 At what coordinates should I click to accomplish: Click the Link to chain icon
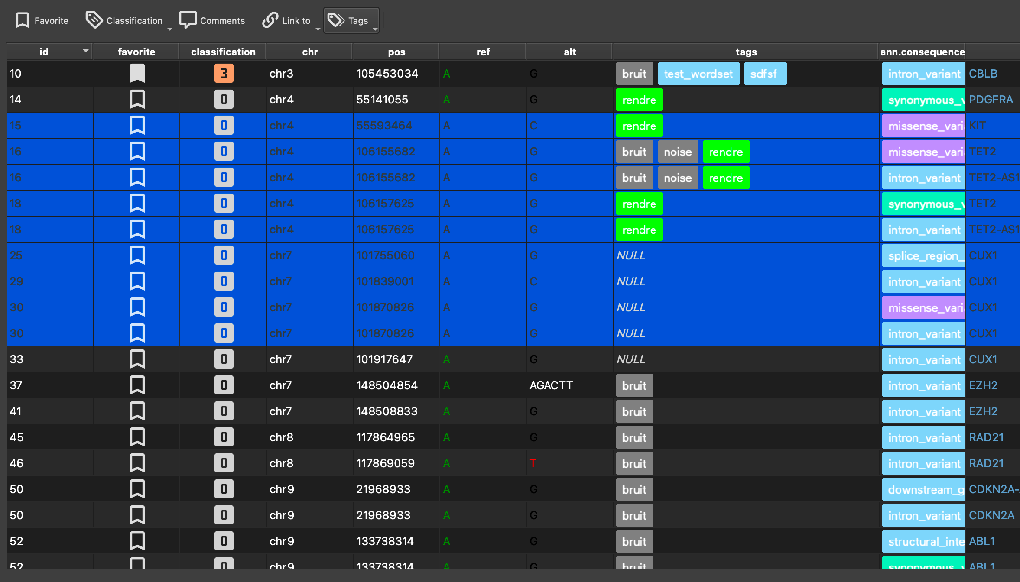tap(270, 19)
